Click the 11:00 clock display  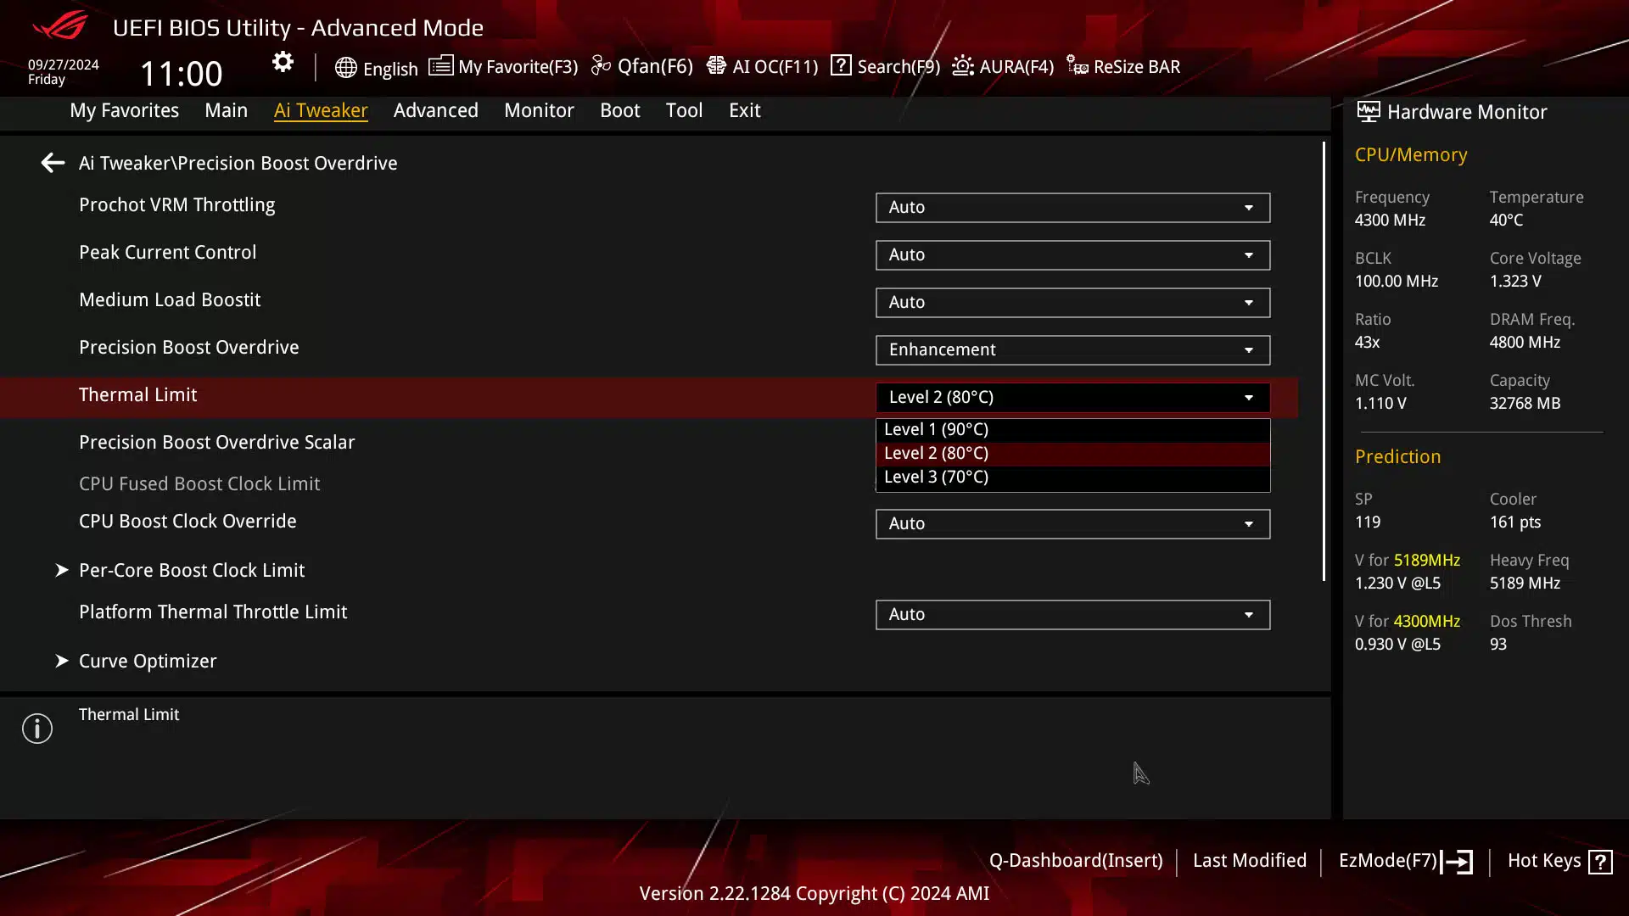point(181,74)
